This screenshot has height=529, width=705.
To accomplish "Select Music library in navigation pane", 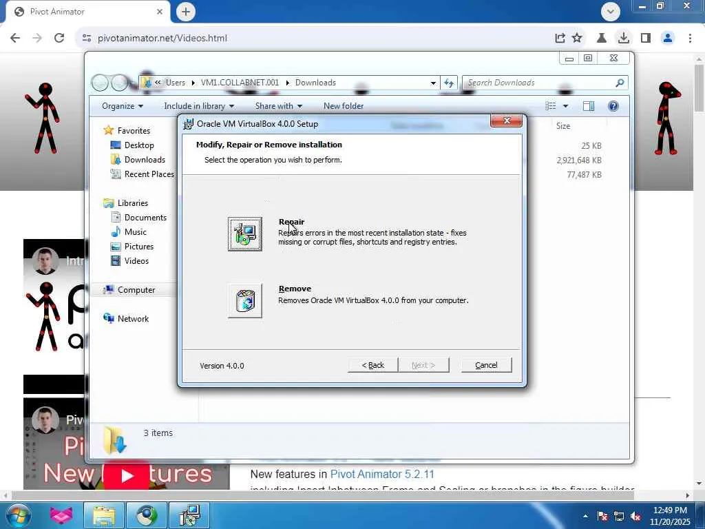I will 135,231.
